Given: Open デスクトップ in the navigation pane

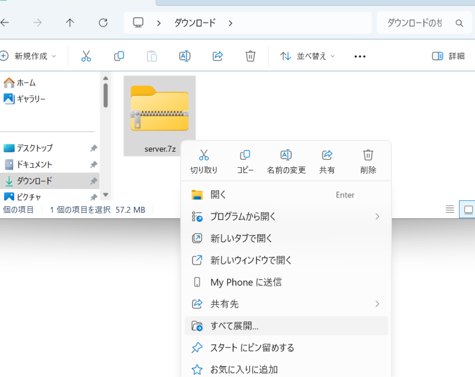Looking at the screenshot, I should pos(28,148).
